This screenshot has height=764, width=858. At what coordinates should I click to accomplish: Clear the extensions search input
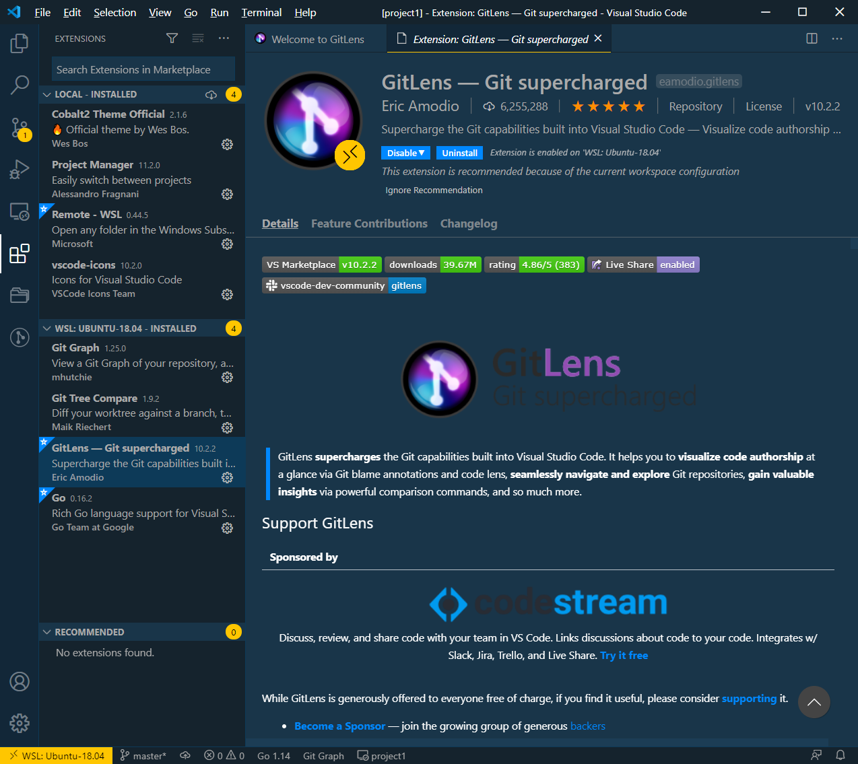198,38
